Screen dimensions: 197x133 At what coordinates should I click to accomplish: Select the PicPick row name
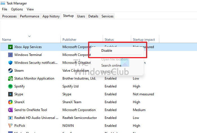coord(20,126)
